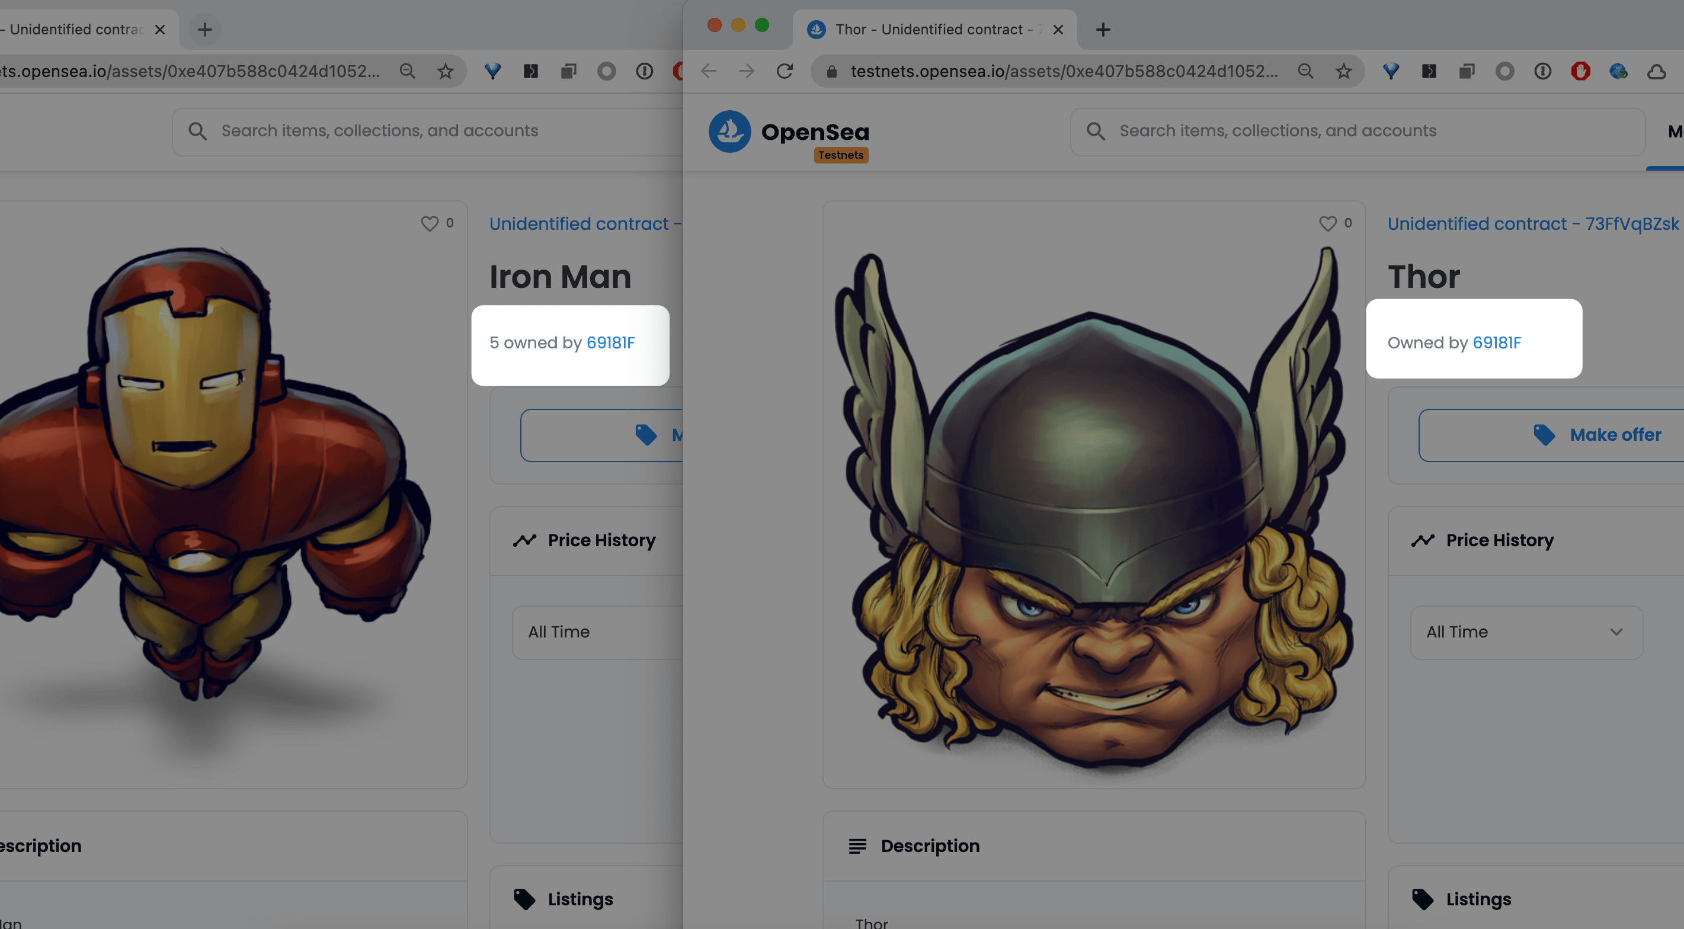Expand the All Time dropdown for Thor
Viewport: 1684px width, 929px height.
(x=1526, y=632)
